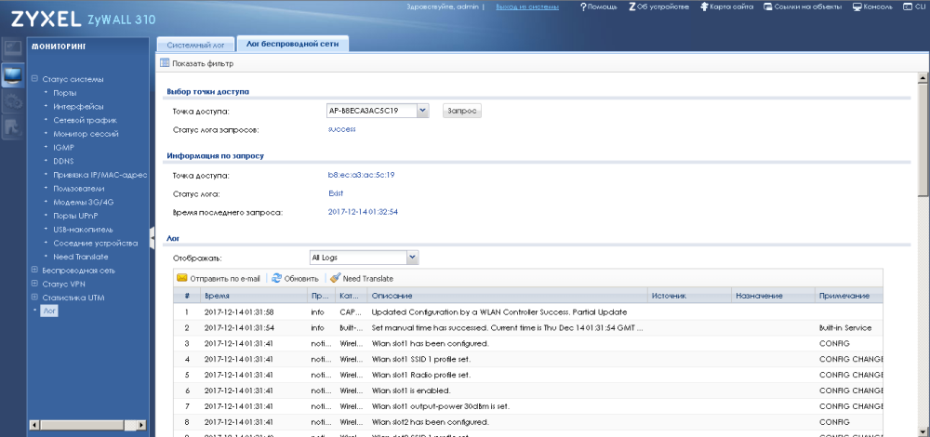
Task: Select log row 'Wlan slot1 output-power 30dBm is set.'
Action: [x=528, y=406]
